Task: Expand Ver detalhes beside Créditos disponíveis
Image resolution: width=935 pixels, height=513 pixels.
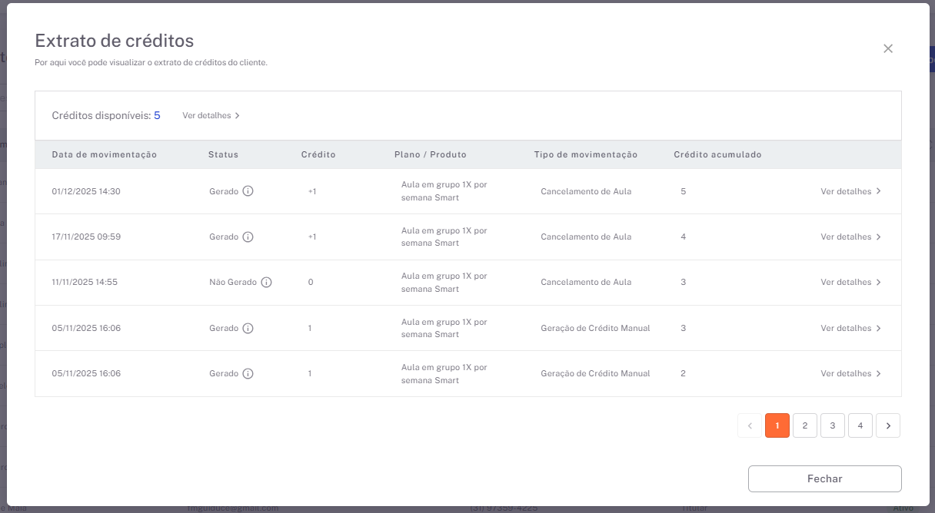Action: click(211, 116)
